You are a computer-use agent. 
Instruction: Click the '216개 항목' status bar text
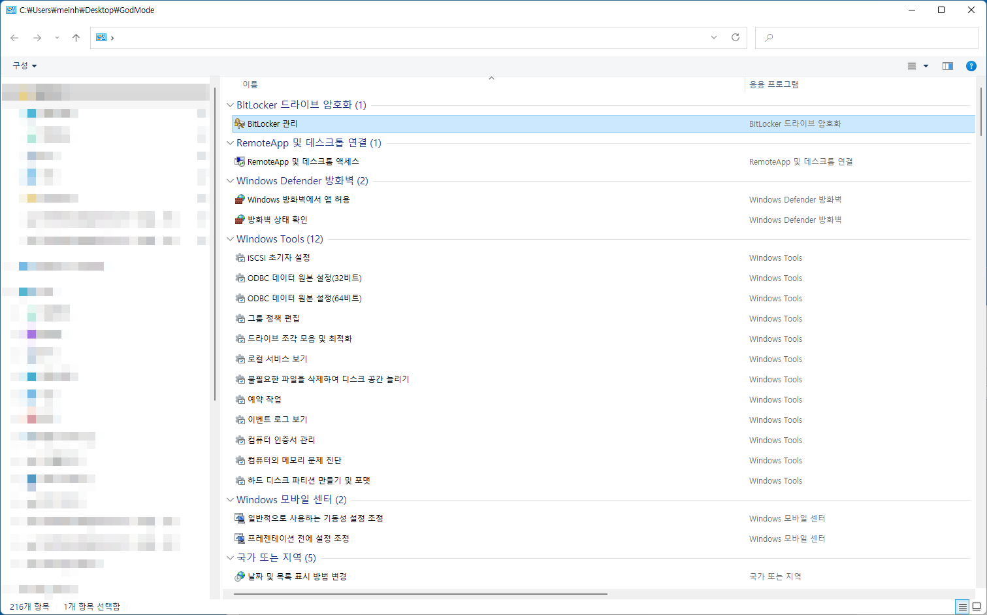(29, 607)
